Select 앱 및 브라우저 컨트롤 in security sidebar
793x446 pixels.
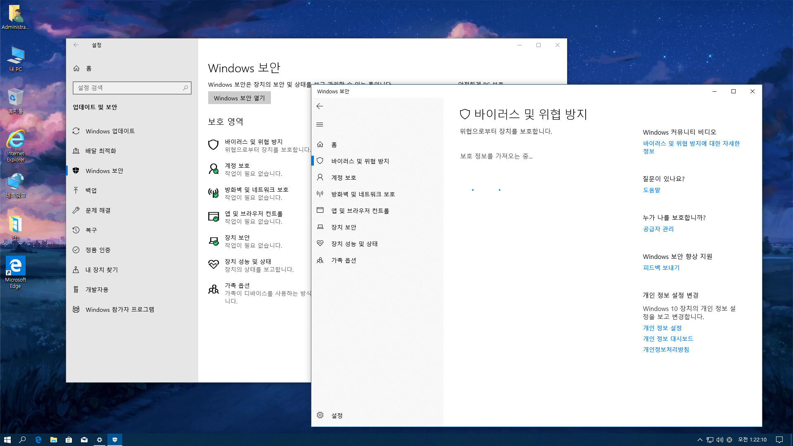click(x=360, y=211)
